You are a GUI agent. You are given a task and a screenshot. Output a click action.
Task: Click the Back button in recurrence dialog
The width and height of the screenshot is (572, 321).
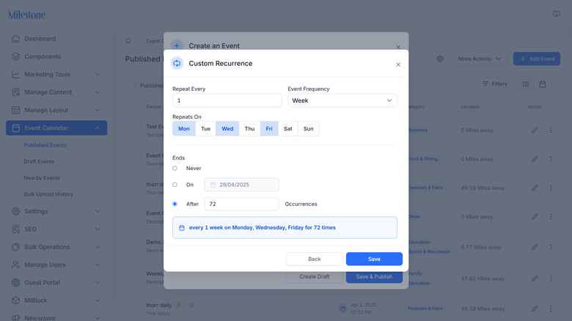(315, 259)
